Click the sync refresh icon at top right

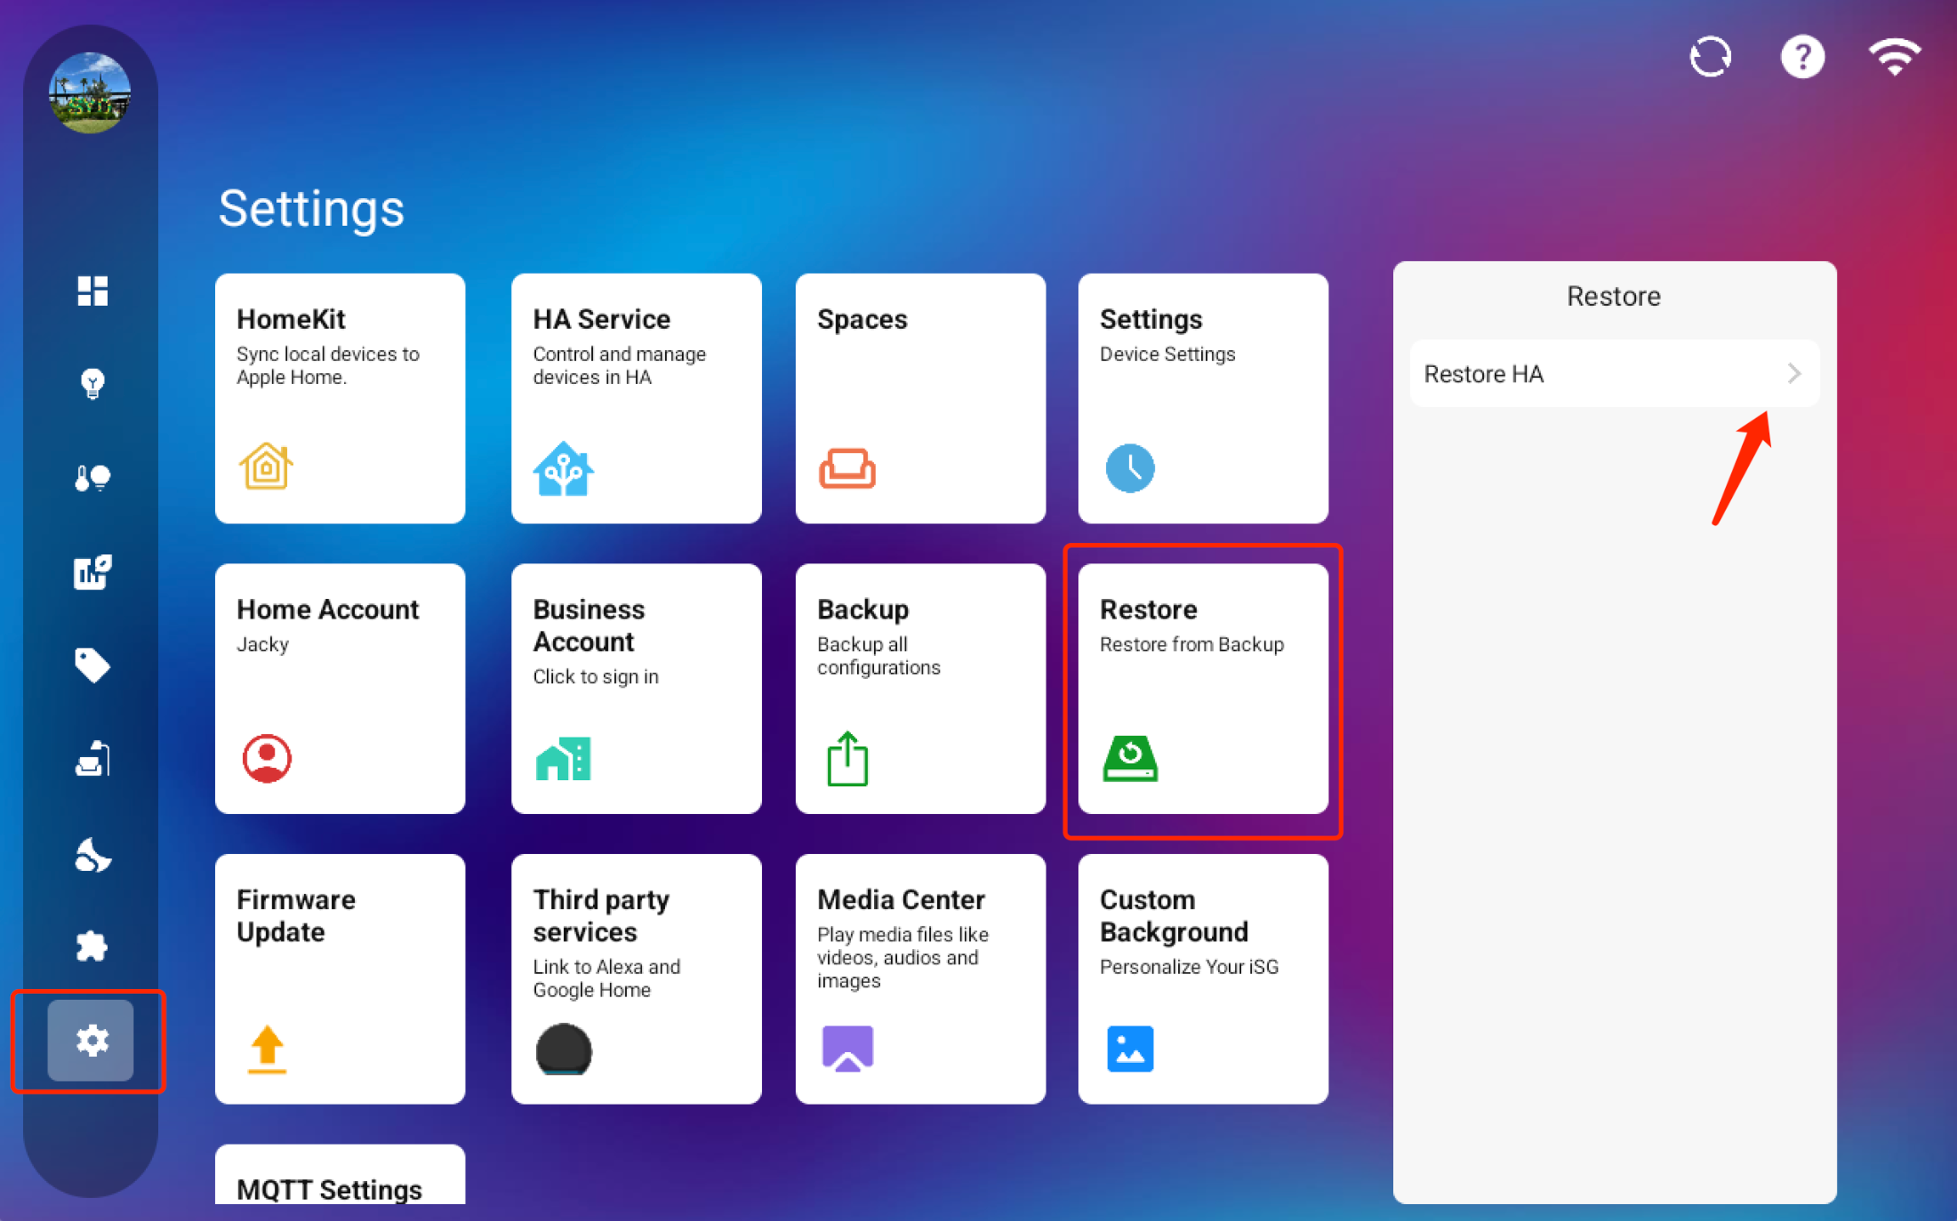[1709, 58]
